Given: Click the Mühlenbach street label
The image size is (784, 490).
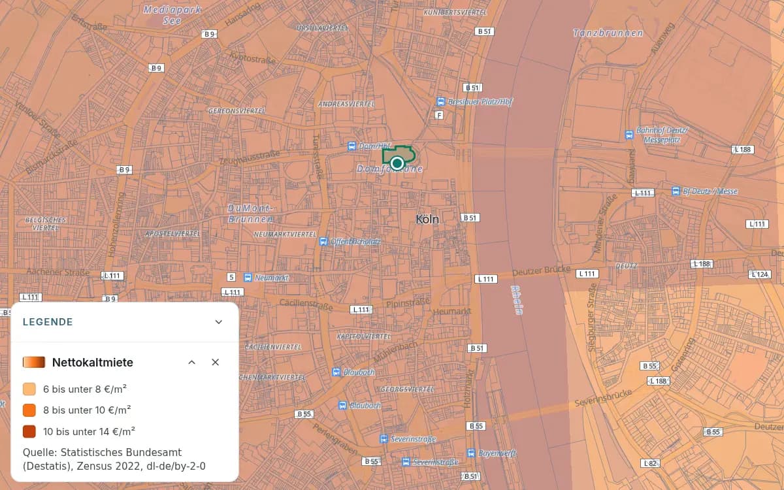Looking at the screenshot, I should coord(395,353).
